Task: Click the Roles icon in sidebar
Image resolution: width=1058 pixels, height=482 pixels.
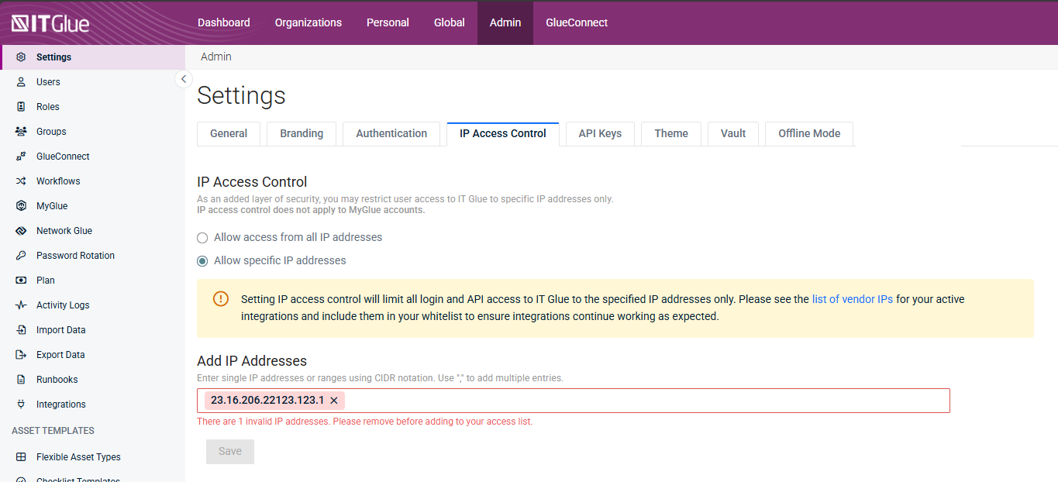Action: pyautogui.click(x=21, y=107)
